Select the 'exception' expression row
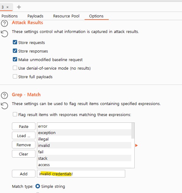Screen dimensions: 182x193 click(84, 133)
